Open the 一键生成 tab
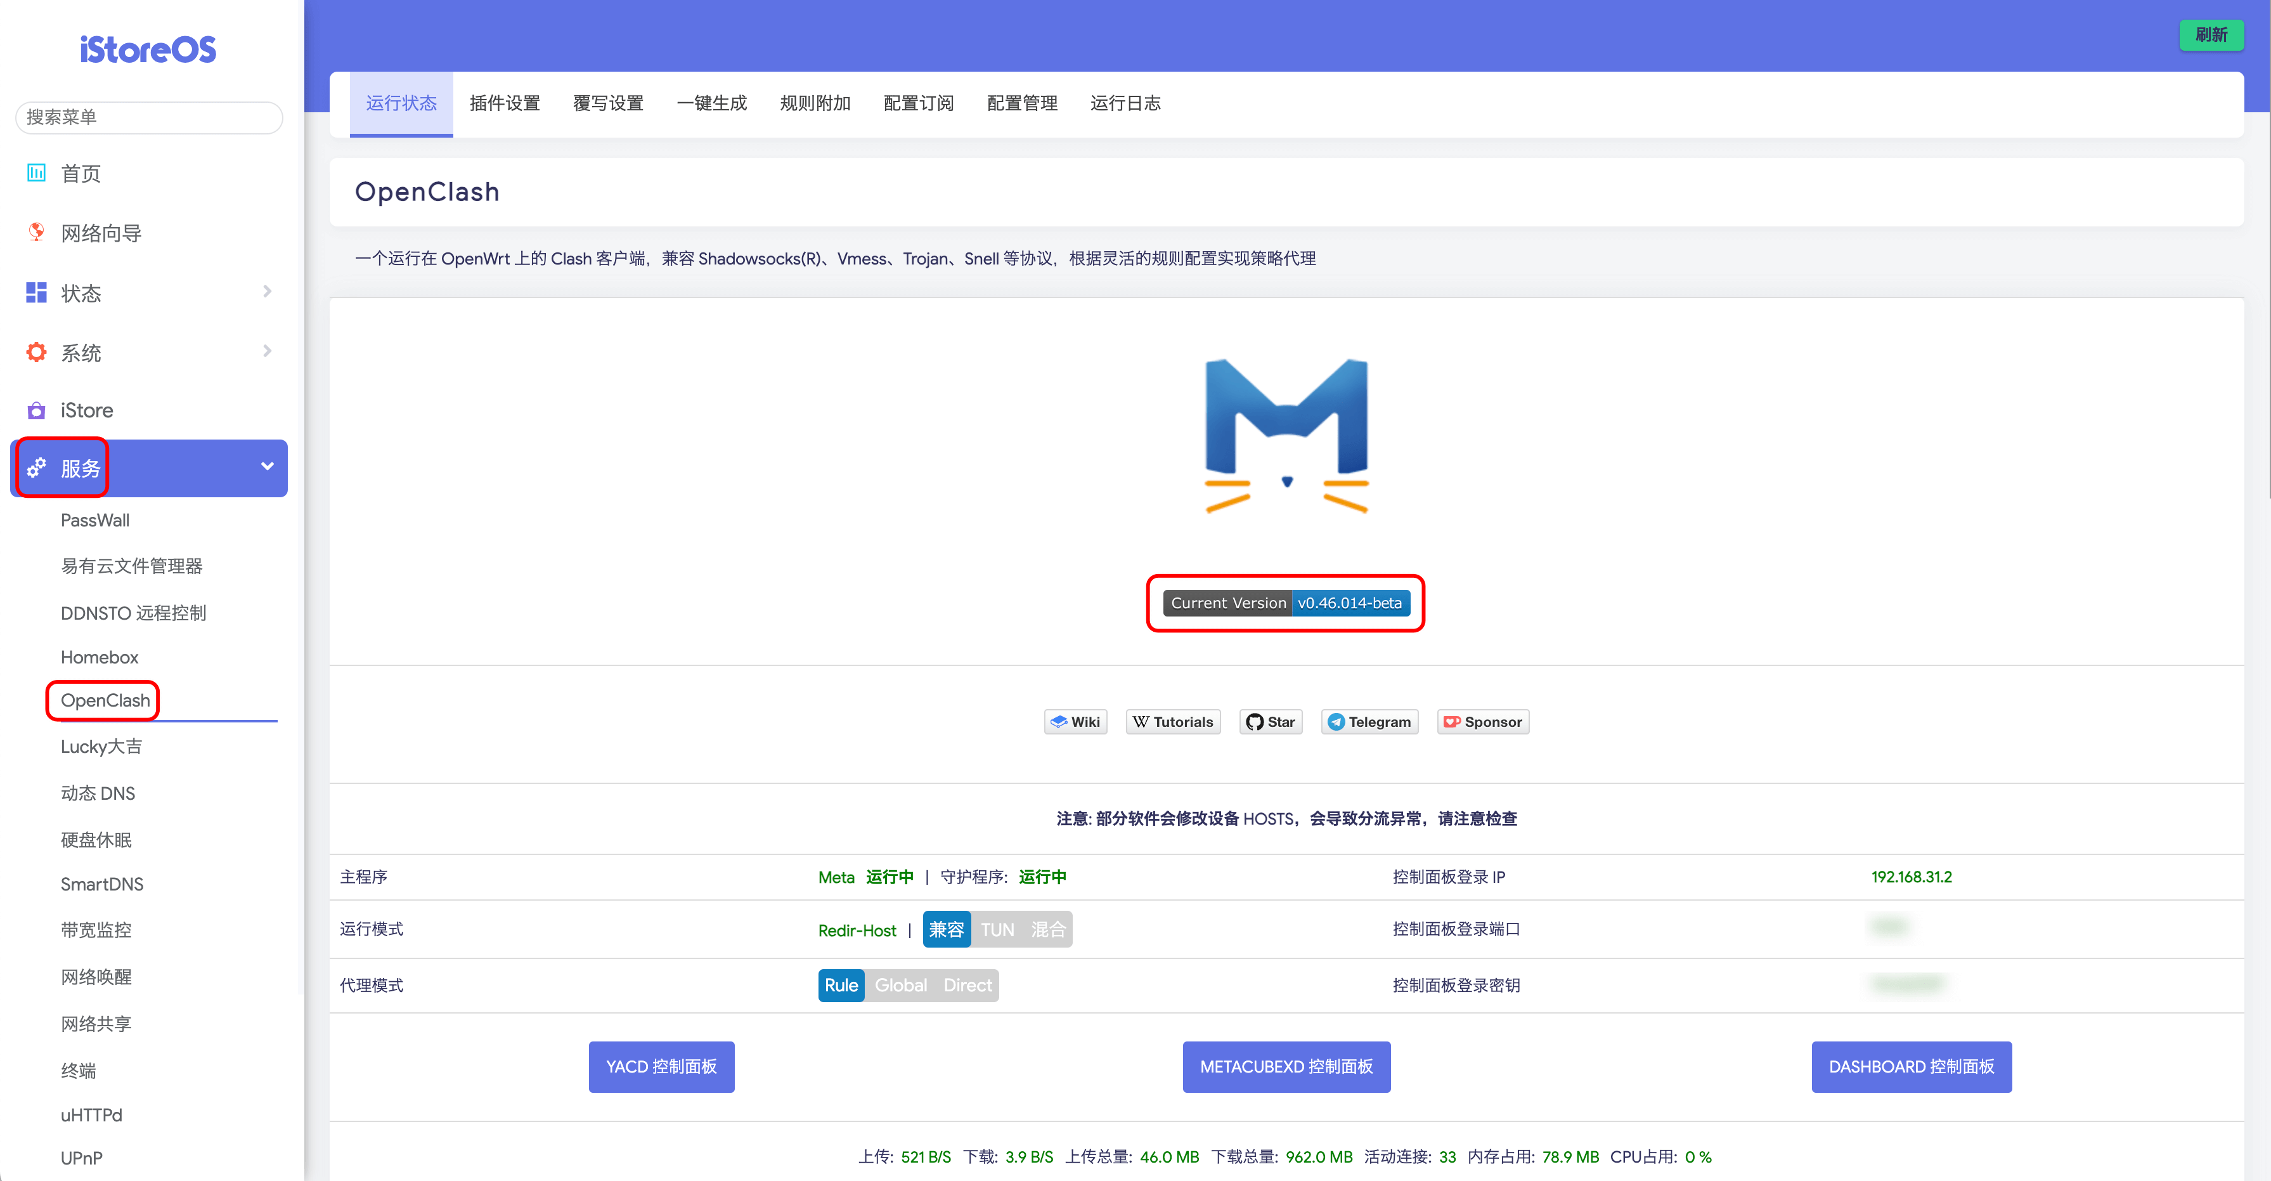 [711, 103]
